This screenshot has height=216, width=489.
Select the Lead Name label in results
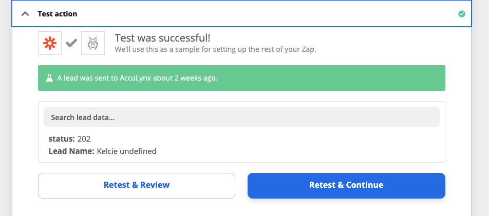[71, 151]
